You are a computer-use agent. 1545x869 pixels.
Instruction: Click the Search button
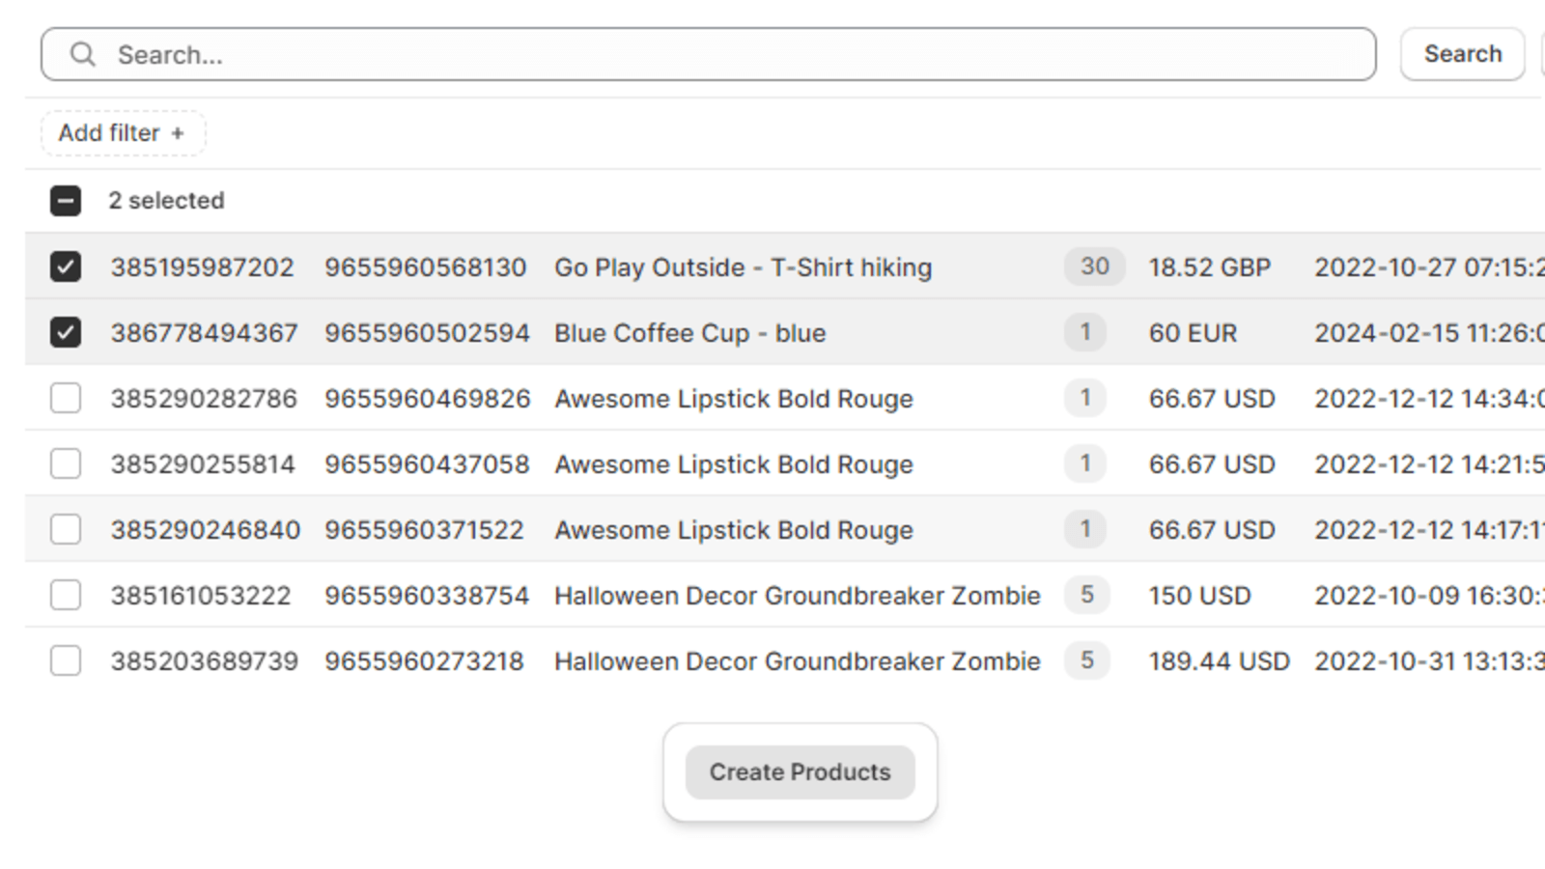point(1462,54)
